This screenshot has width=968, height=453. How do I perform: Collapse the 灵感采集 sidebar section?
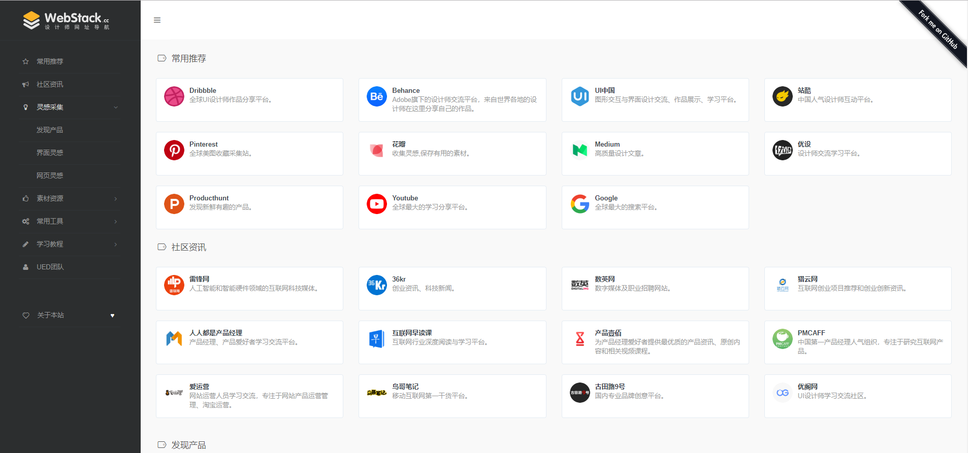click(70, 107)
